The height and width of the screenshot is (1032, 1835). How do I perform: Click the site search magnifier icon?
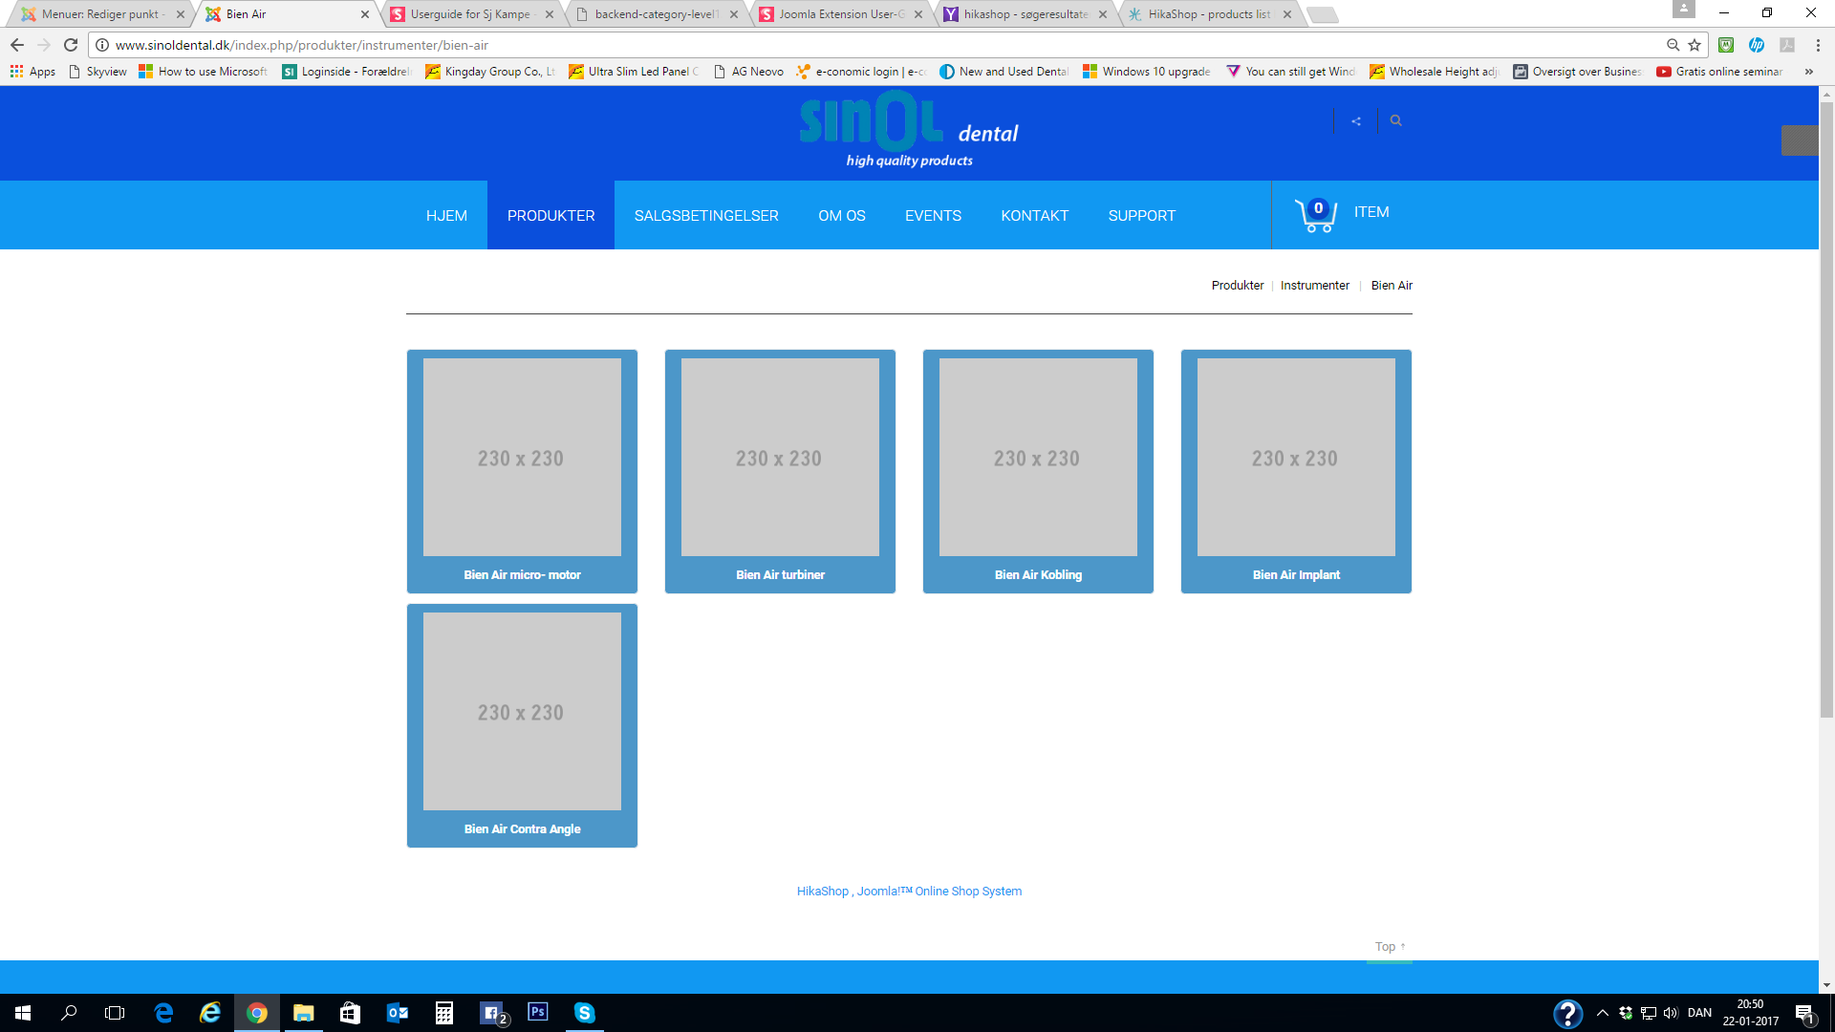pos(1395,120)
